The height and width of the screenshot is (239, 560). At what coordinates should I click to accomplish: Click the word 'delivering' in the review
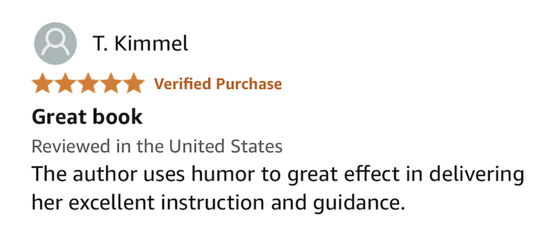pyautogui.click(x=477, y=175)
